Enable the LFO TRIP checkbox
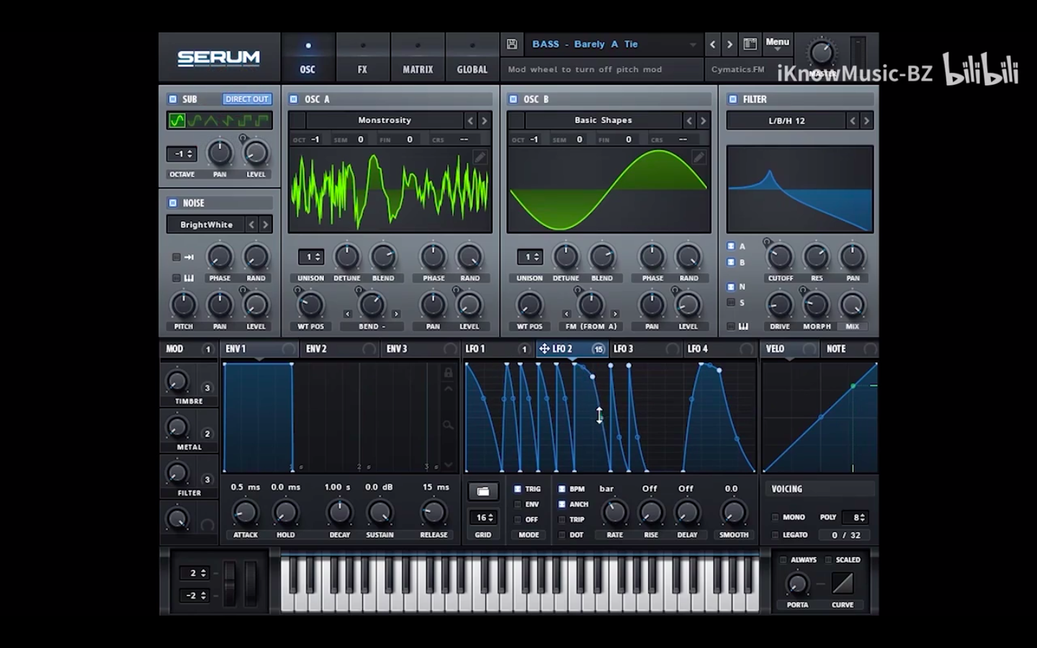1037x648 pixels. [x=562, y=519]
